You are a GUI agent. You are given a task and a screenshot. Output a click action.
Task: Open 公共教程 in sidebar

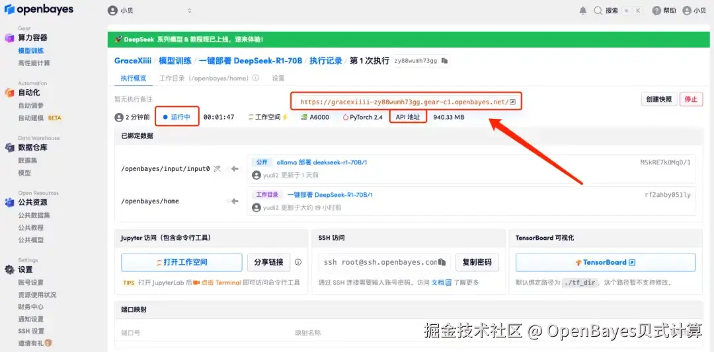[x=31, y=227]
